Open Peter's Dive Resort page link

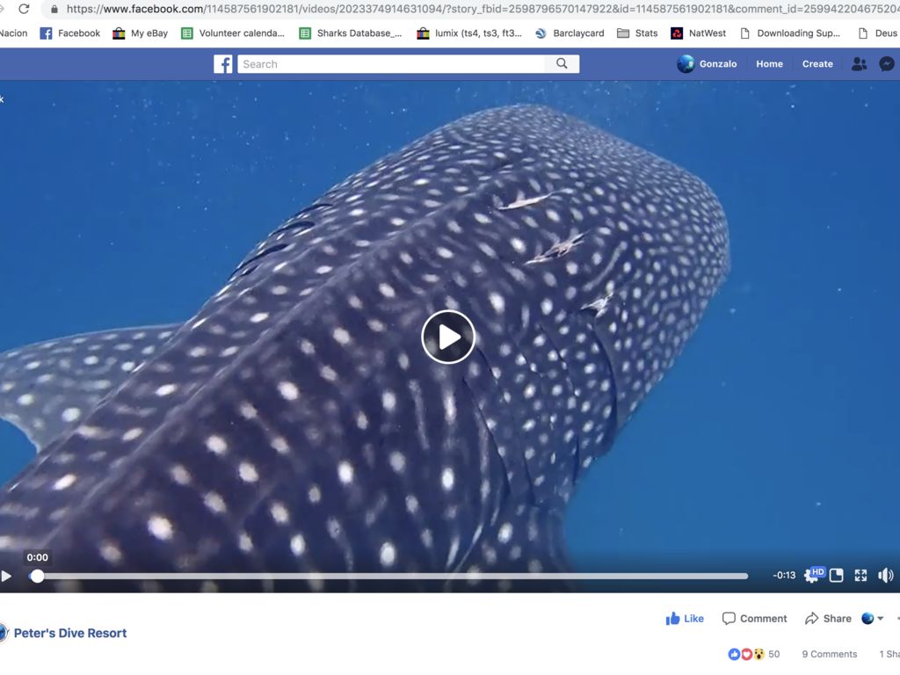click(x=70, y=633)
